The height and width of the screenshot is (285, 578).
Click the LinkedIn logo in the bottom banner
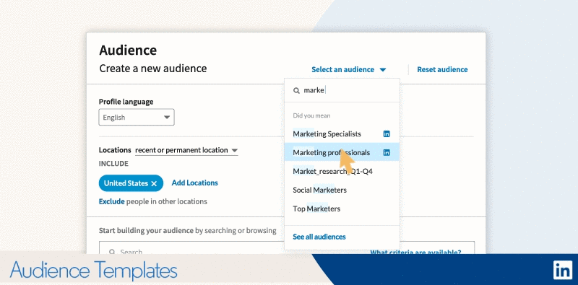[563, 271]
